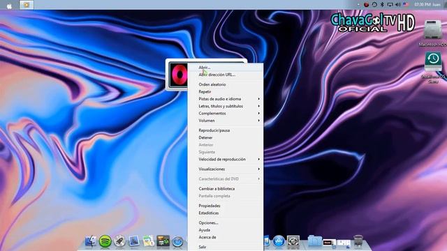This screenshot has width=447, height=251.
Task: Expand the Complementos submenu
Action: tap(226, 113)
